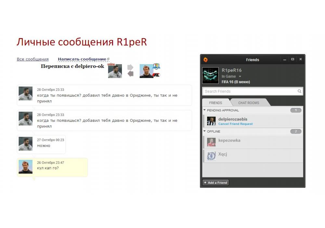Click the Написать сообщение link

point(82,59)
